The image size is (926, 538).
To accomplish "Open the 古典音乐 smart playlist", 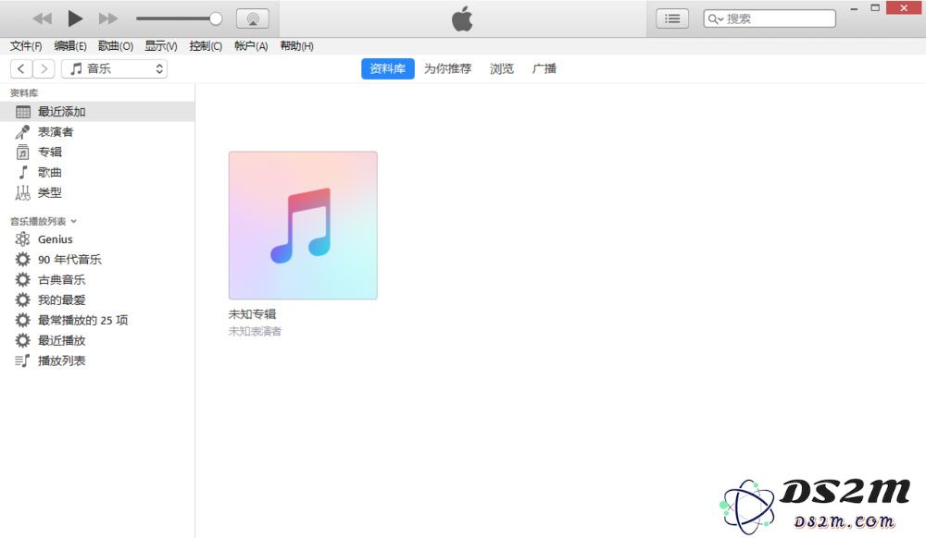I will [x=97, y=279].
